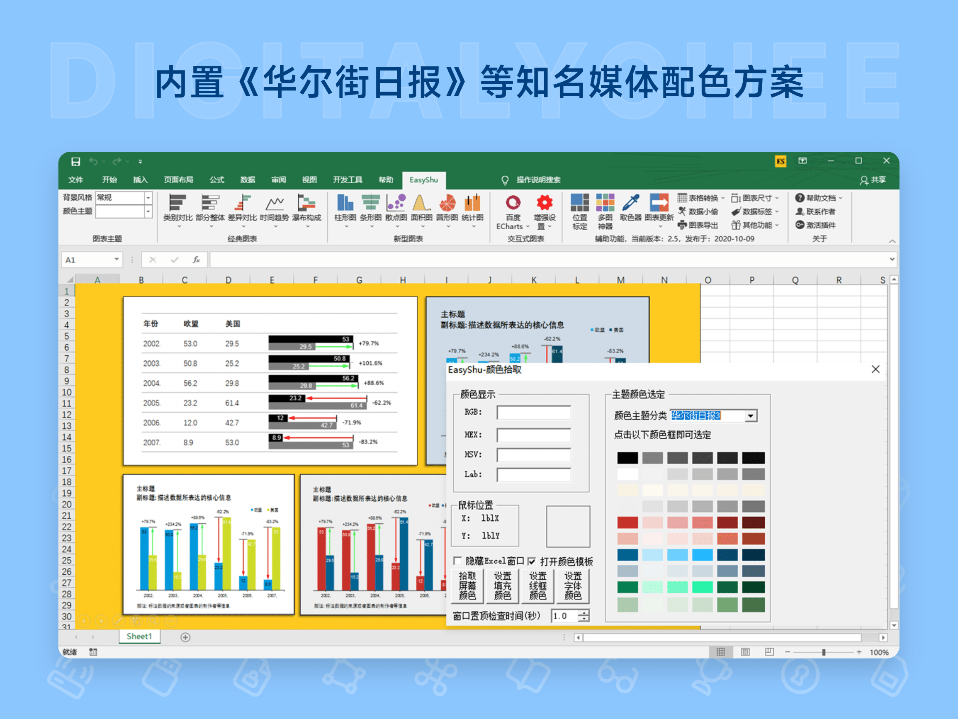
Task: 展开颜色主题分类下拉菜单（华尔街日报3）
Action: tap(751, 415)
